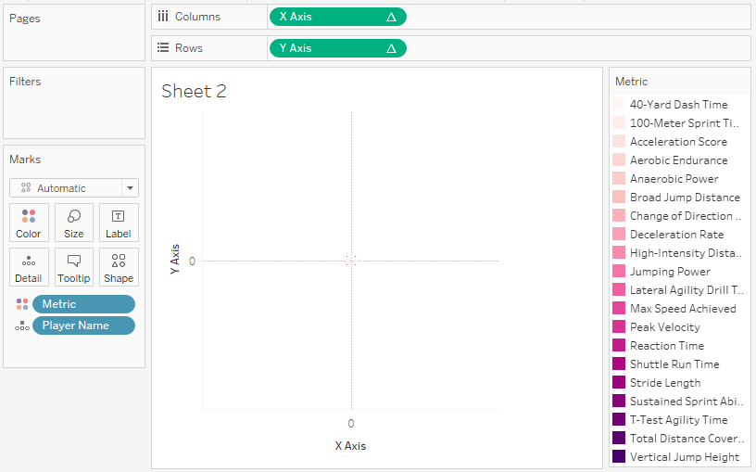Image resolution: width=756 pixels, height=472 pixels.
Task: Select Jumping Power in the legend
Action: [x=670, y=272]
